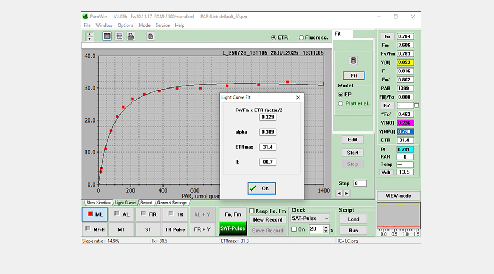Click the previous step left arrow
494x274 pixels.
click(x=339, y=194)
